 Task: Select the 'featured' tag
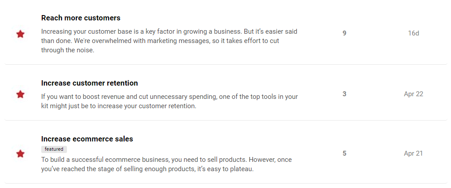point(54,149)
